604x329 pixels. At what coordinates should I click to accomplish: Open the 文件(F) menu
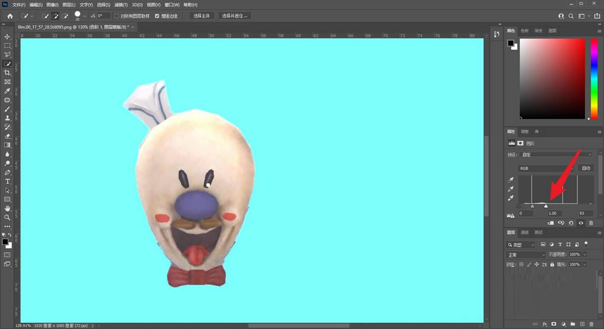(x=19, y=5)
